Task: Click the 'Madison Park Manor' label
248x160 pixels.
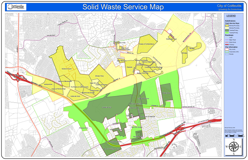Action: click(x=148, y=72)
